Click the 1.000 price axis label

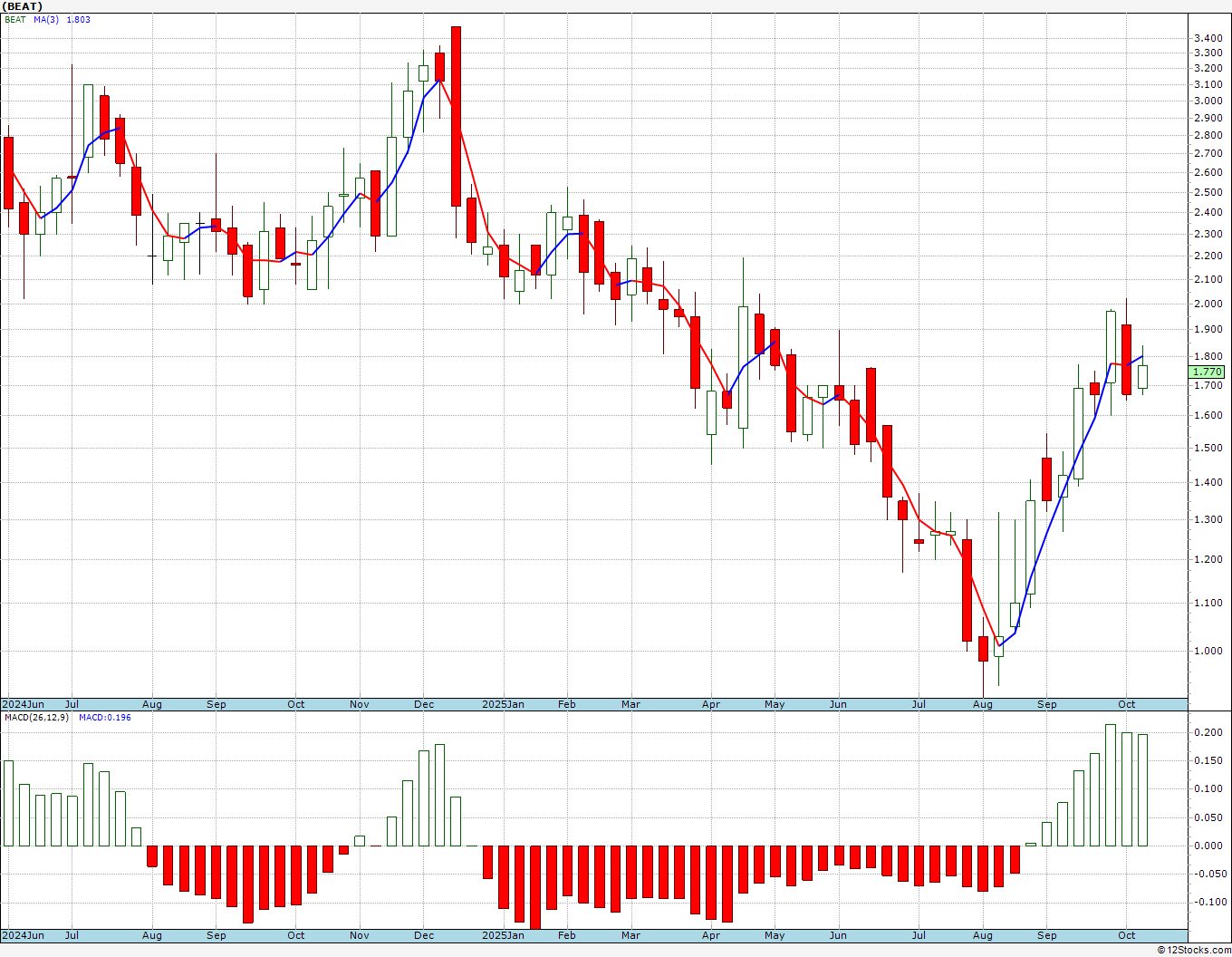(1208, 651)
